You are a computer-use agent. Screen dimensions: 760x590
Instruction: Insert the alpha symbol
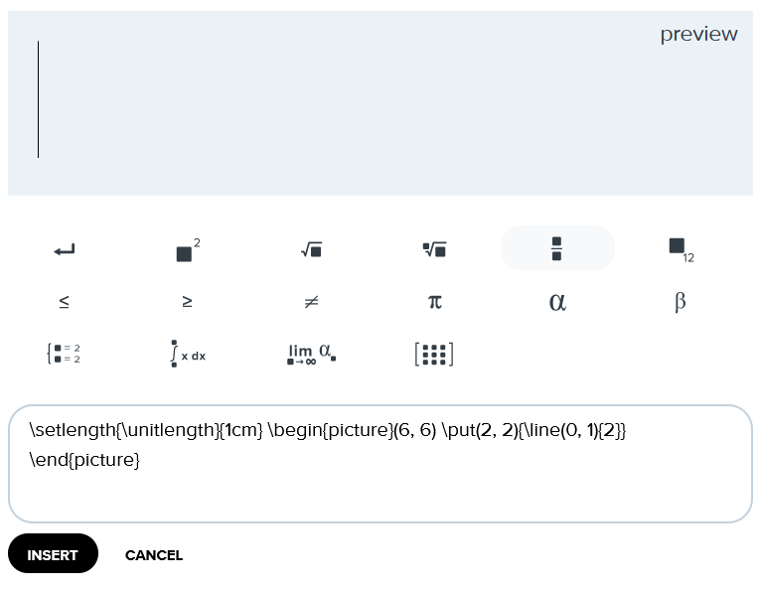click(x=556, y=302)
